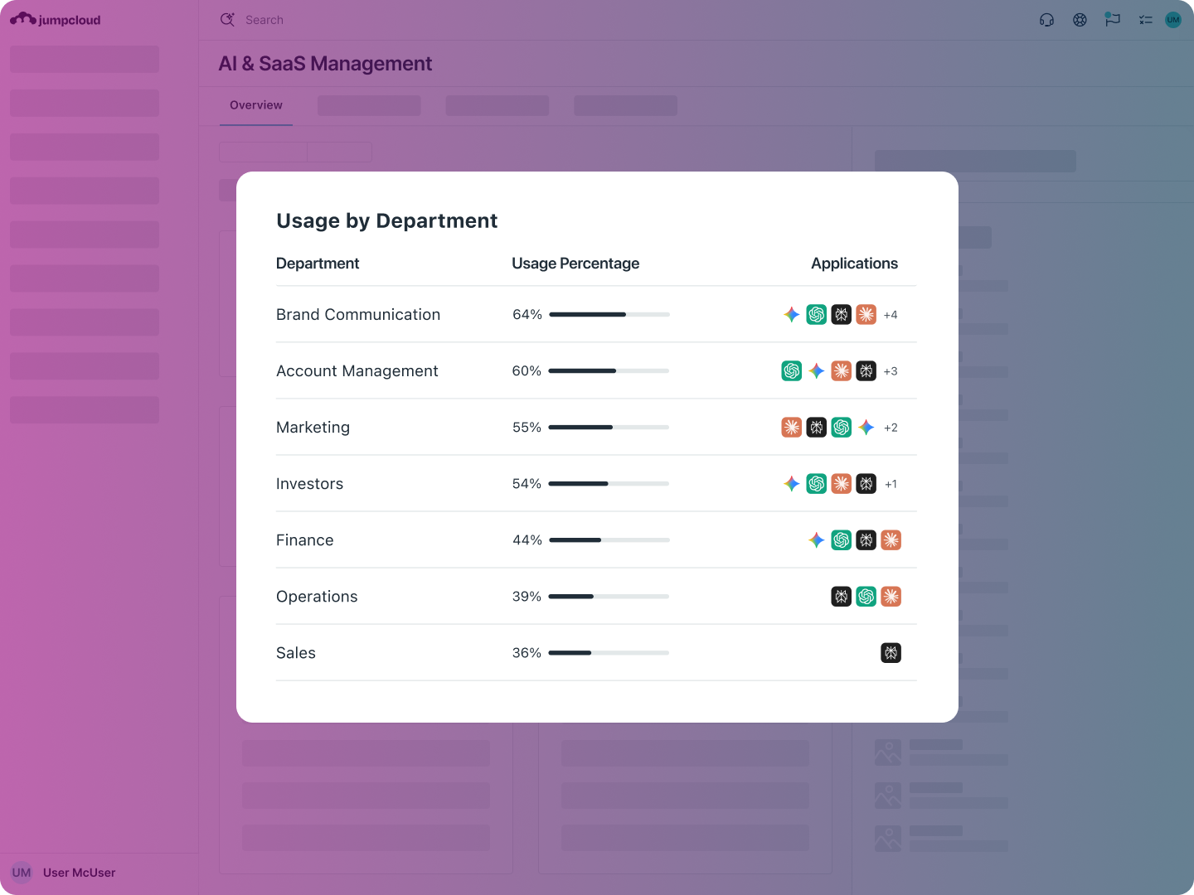Viewport: 1194px width, 895px height.
Task: Select the Account Management department name
Action: 357,371
